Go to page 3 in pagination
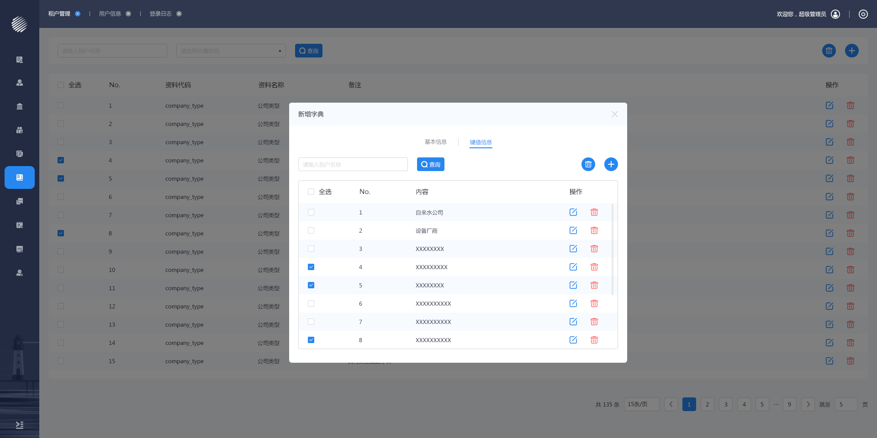This screenshot has width=877, height=438. tap(725, 404)
